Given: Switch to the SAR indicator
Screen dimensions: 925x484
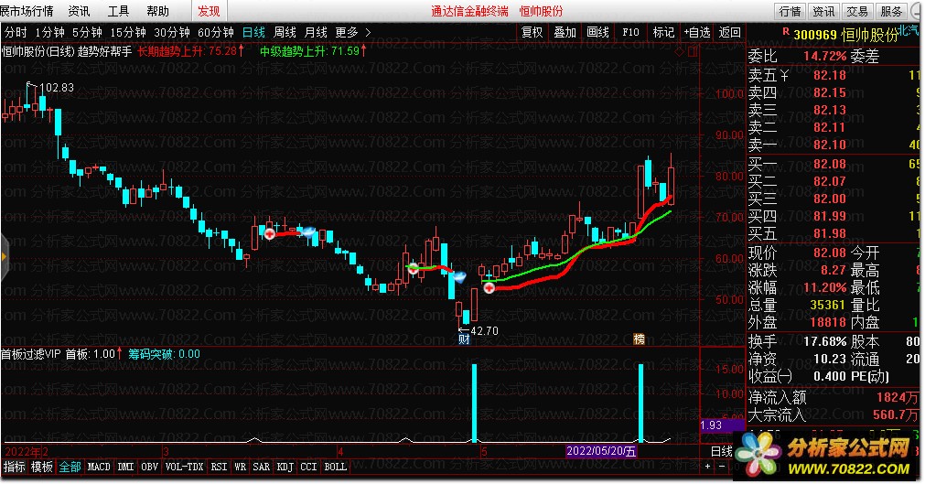Looking at the screenshot, I should click(x=262, y=467).
